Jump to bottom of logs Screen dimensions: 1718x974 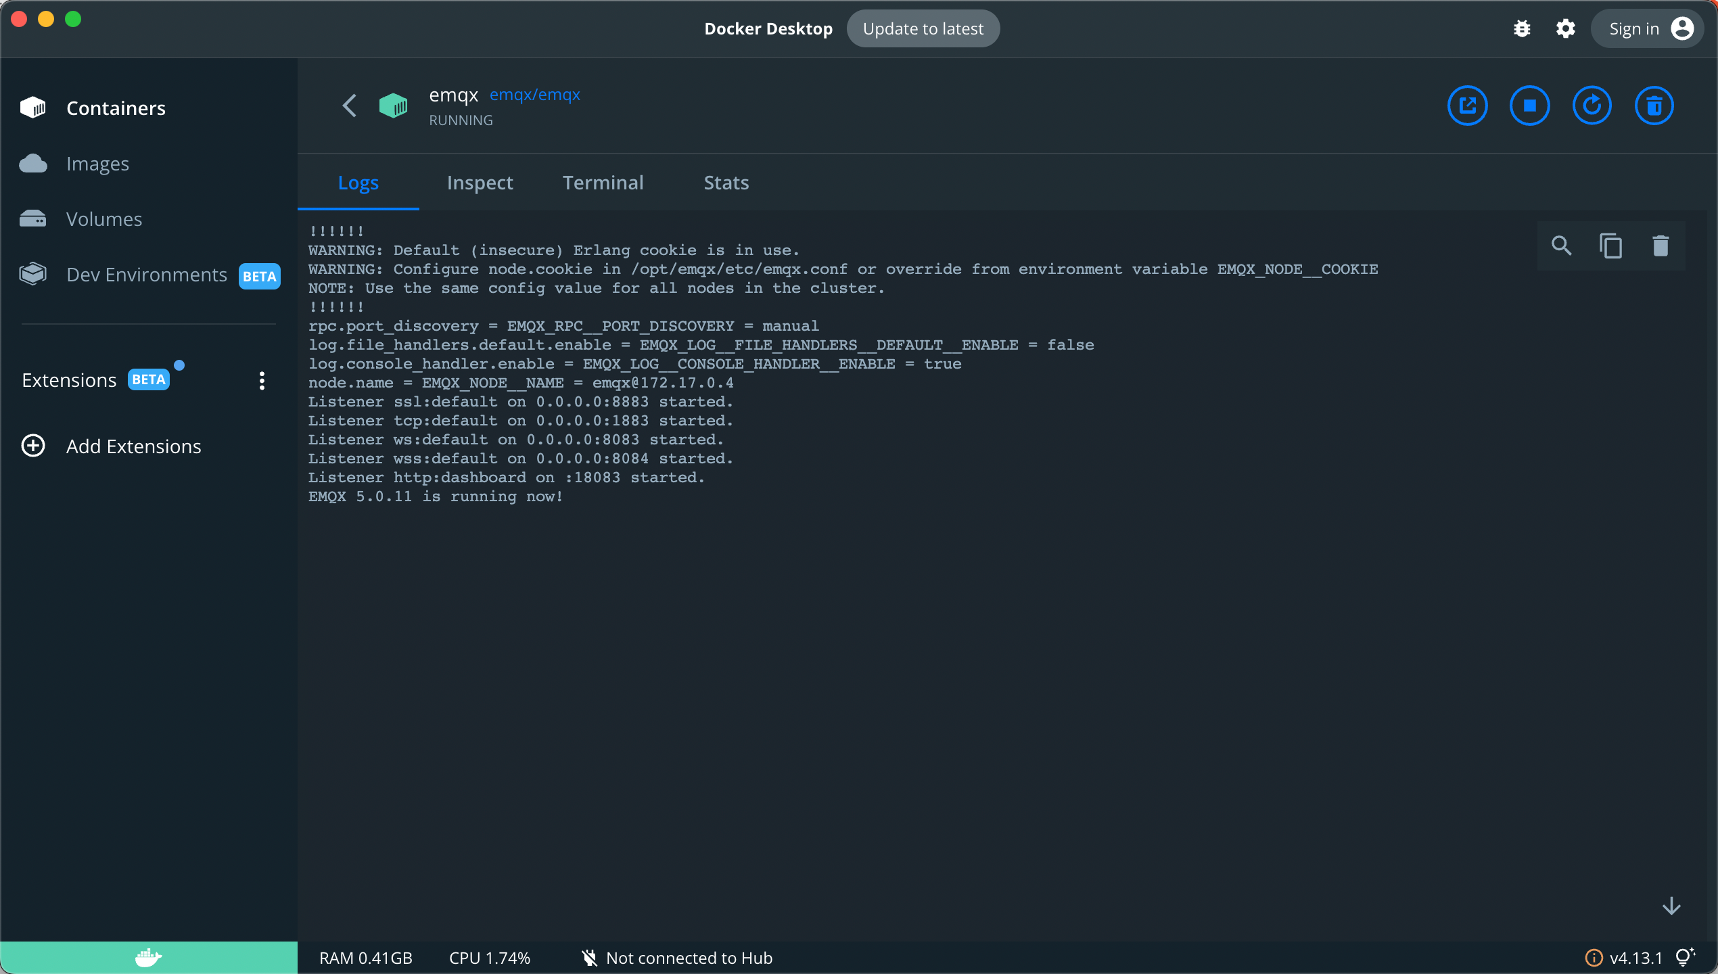coord(1671,906)
